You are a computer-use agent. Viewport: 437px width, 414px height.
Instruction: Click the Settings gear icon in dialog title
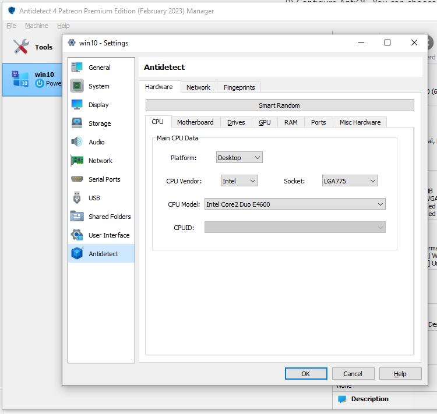pos(72,43)
